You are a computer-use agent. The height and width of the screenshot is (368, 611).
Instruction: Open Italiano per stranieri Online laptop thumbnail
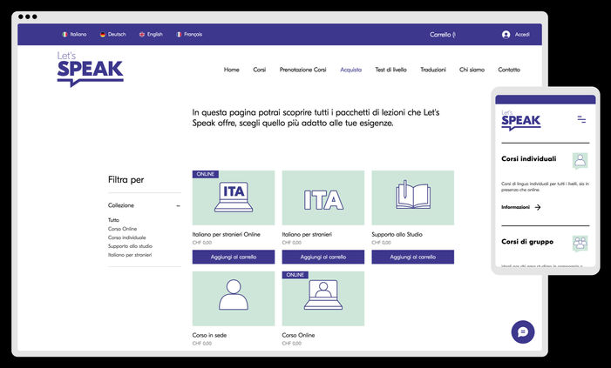(234, 197)
